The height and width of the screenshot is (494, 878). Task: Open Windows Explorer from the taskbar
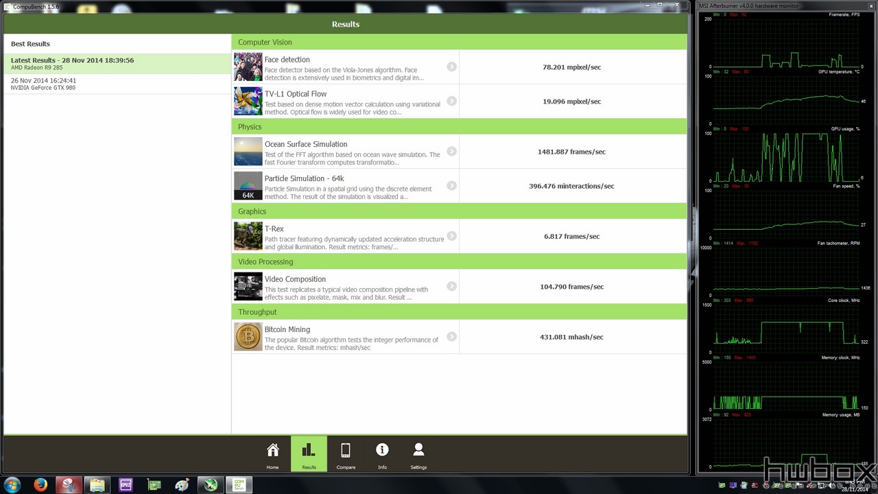[x=97, y=485]
